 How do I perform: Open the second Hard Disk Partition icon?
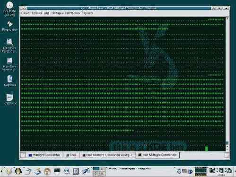click(x=9, y=64)
